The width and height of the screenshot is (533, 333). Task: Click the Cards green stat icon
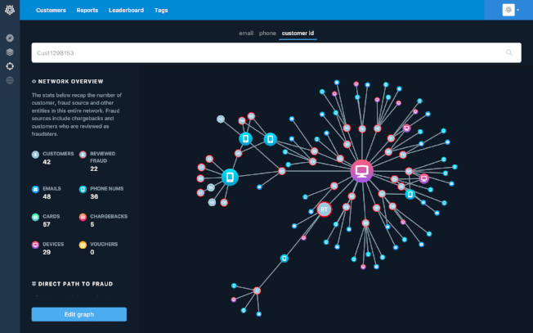35,217
